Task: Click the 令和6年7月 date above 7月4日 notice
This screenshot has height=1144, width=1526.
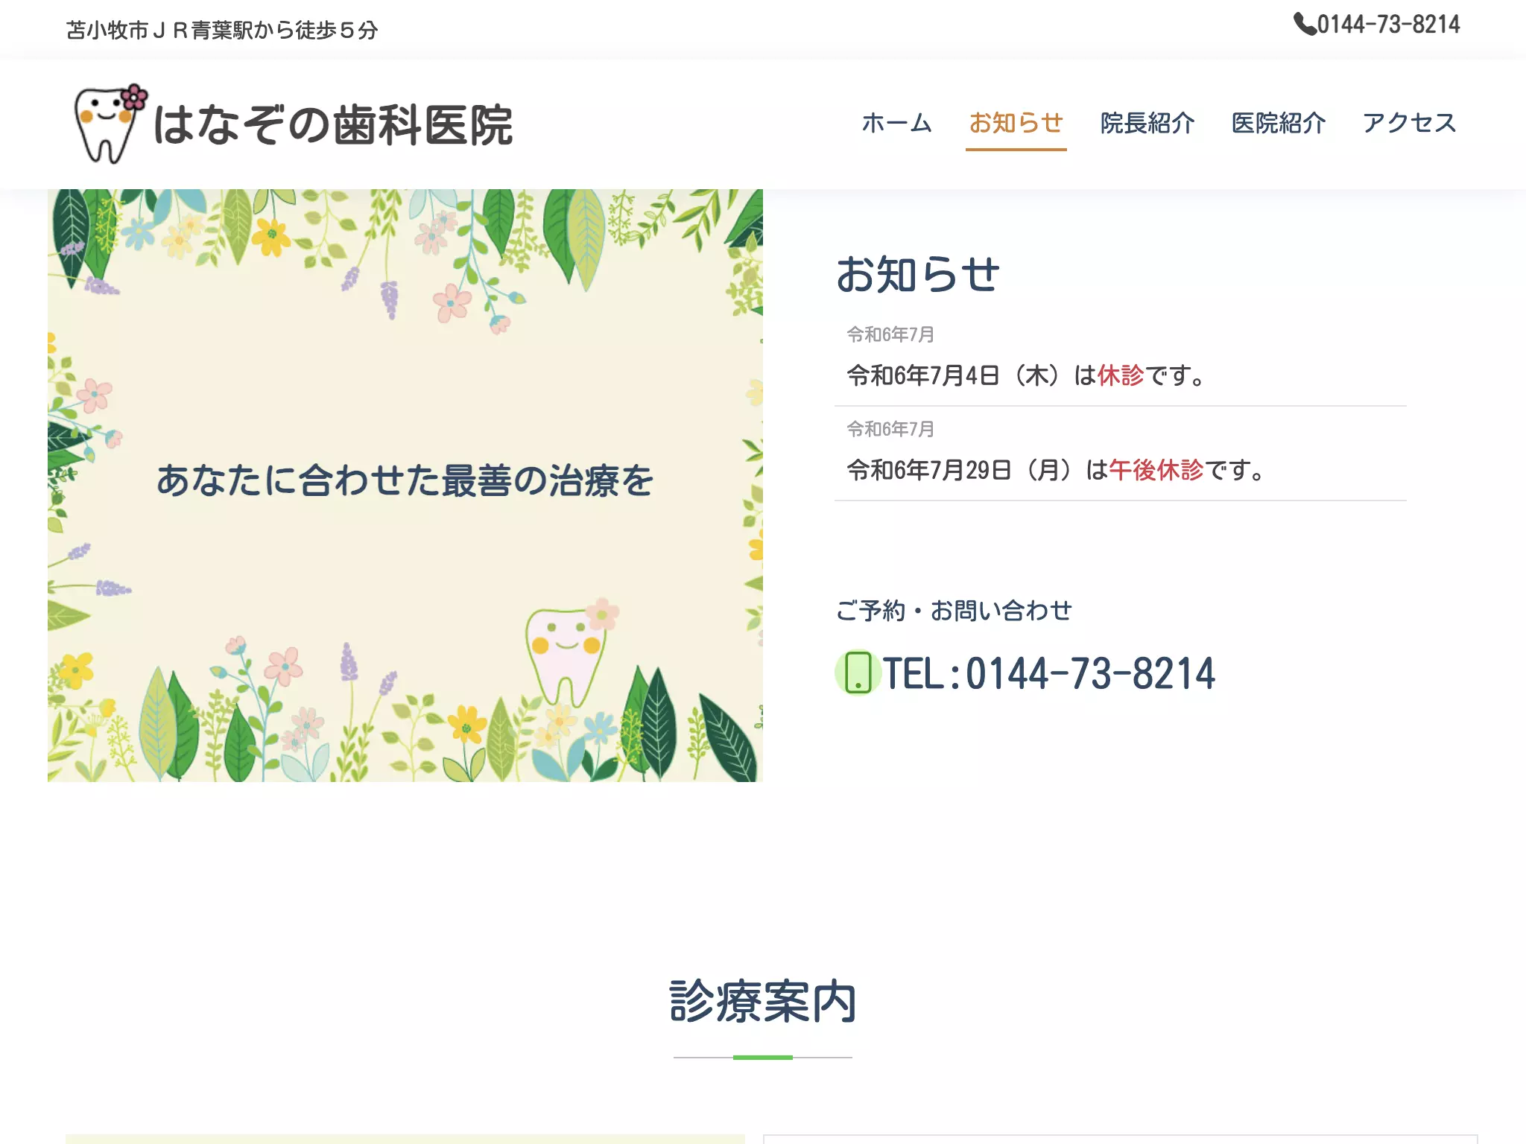Action: tap(890, 334)
